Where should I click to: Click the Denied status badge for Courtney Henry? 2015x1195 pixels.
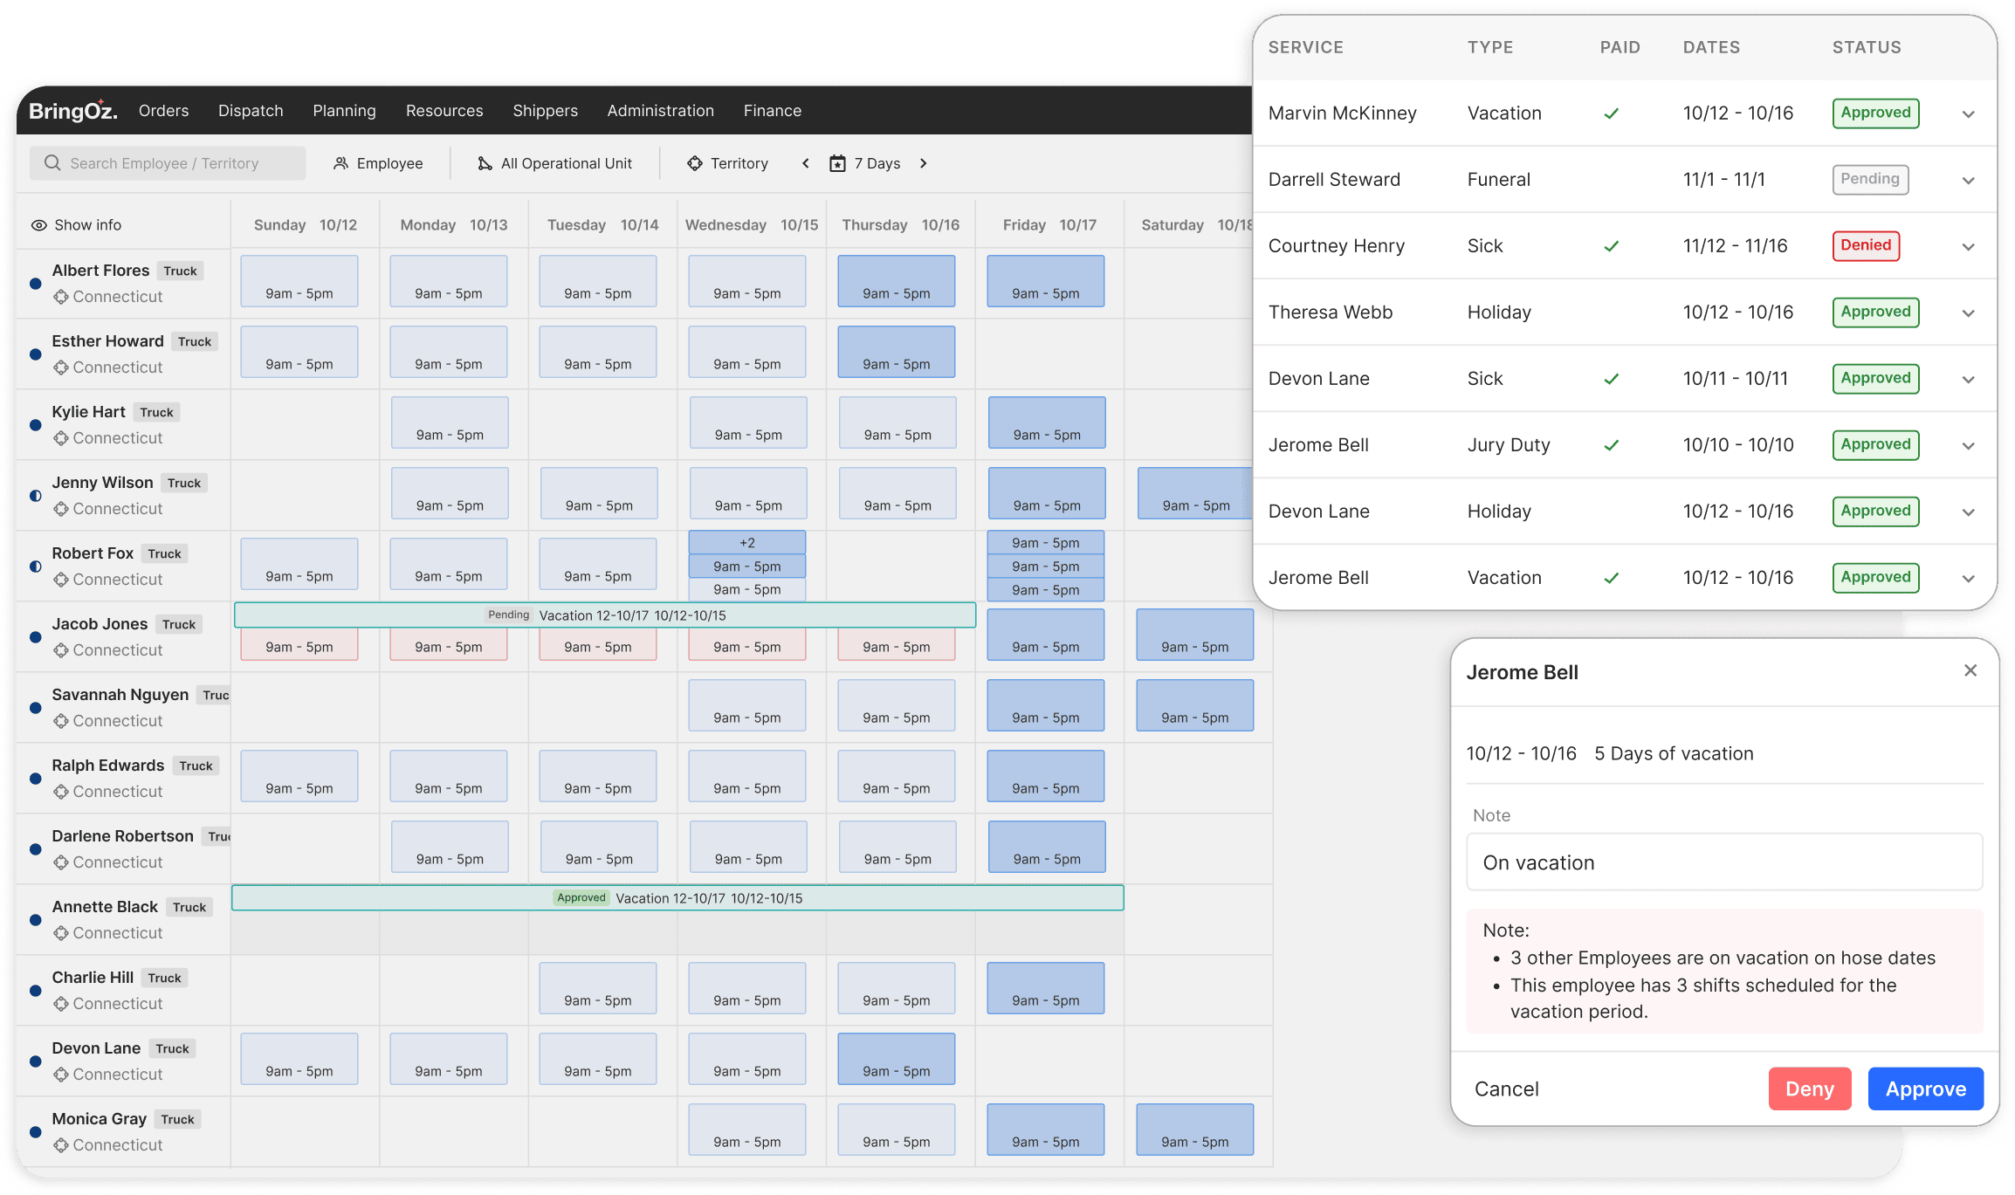tap(1866, 245)
